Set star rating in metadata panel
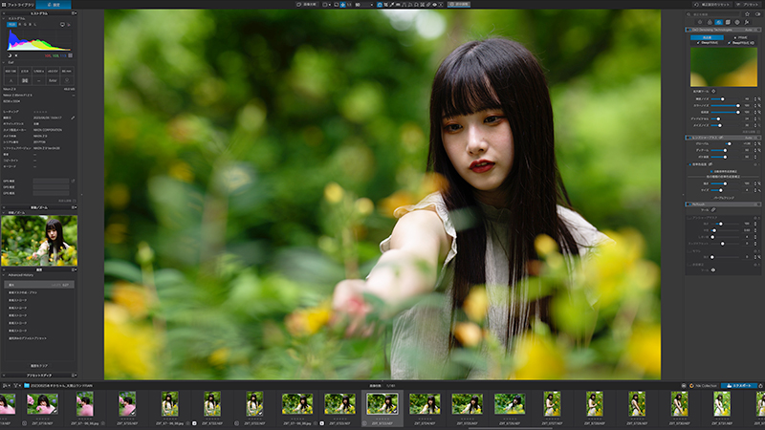 point(40,112)
